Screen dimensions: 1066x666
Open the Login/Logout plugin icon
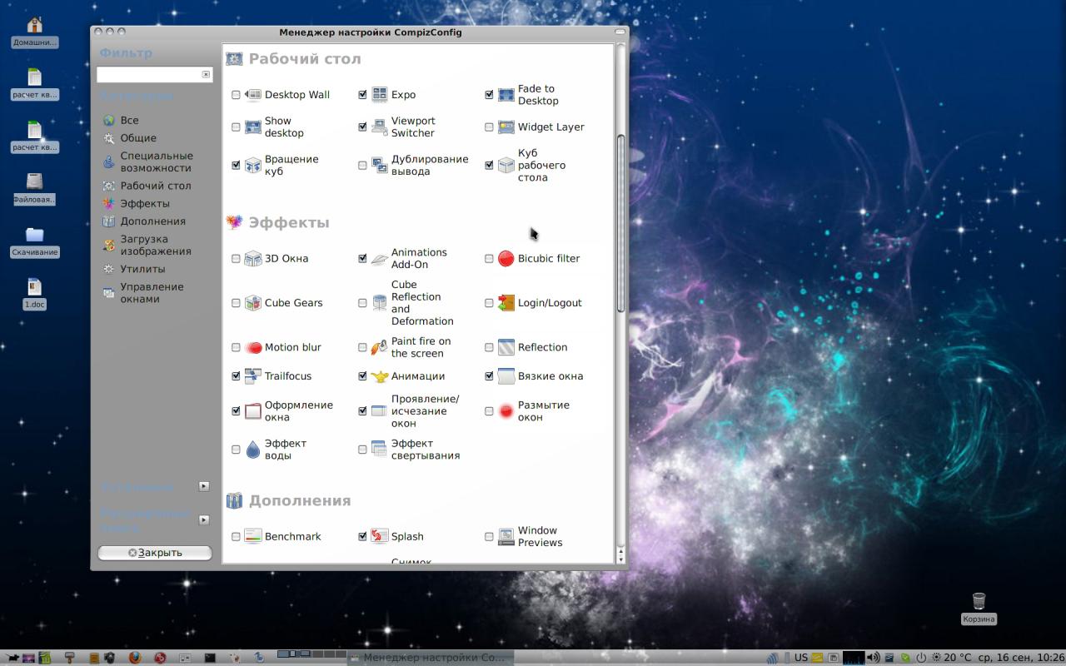click(x=506, y=303)
